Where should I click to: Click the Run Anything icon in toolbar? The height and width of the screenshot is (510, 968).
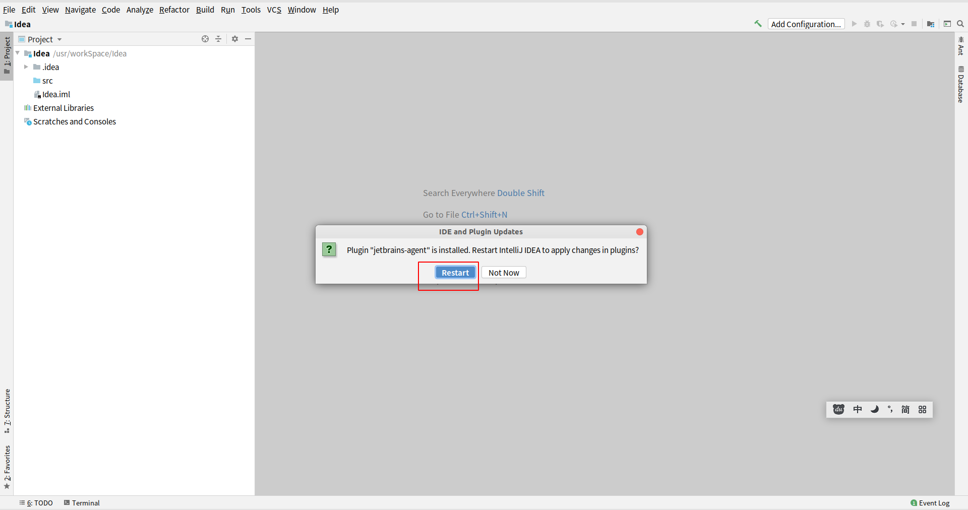[x=947, y=24]
